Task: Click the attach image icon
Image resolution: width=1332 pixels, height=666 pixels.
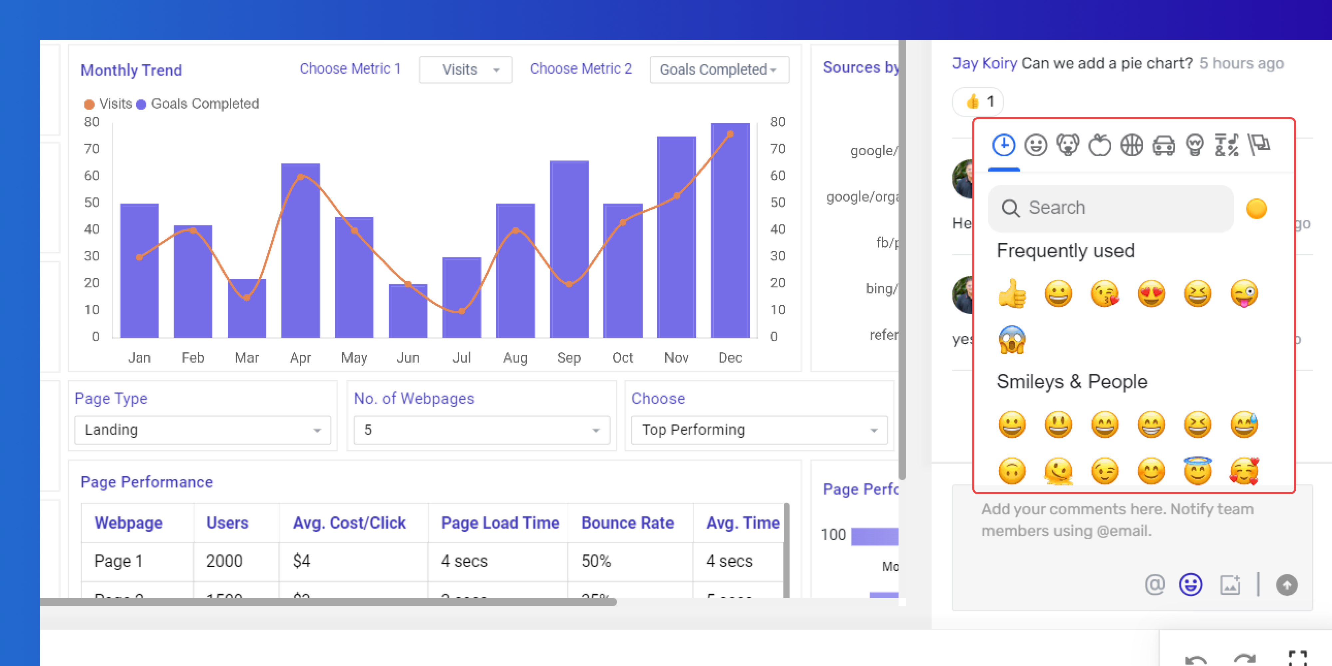Action: point(1230,585)
